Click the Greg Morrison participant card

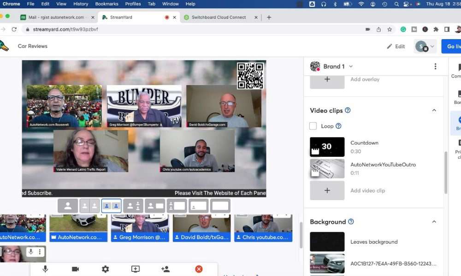point(140,228)
